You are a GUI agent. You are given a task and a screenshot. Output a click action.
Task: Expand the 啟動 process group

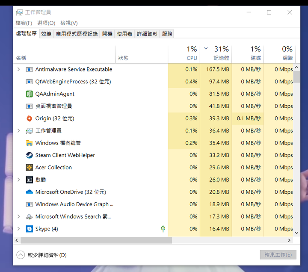point(19,180)
